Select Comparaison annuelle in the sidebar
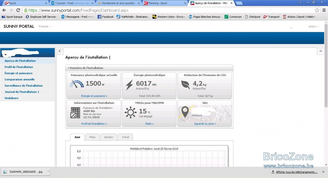The image size is (328, 178). (20, 79)
